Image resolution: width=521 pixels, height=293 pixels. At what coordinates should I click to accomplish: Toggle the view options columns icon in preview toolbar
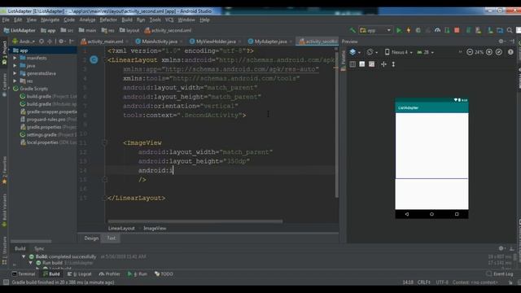click(352, 64)
